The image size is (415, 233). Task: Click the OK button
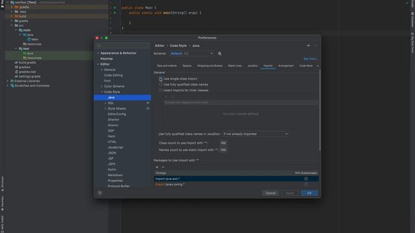click(x=309, y=193)
